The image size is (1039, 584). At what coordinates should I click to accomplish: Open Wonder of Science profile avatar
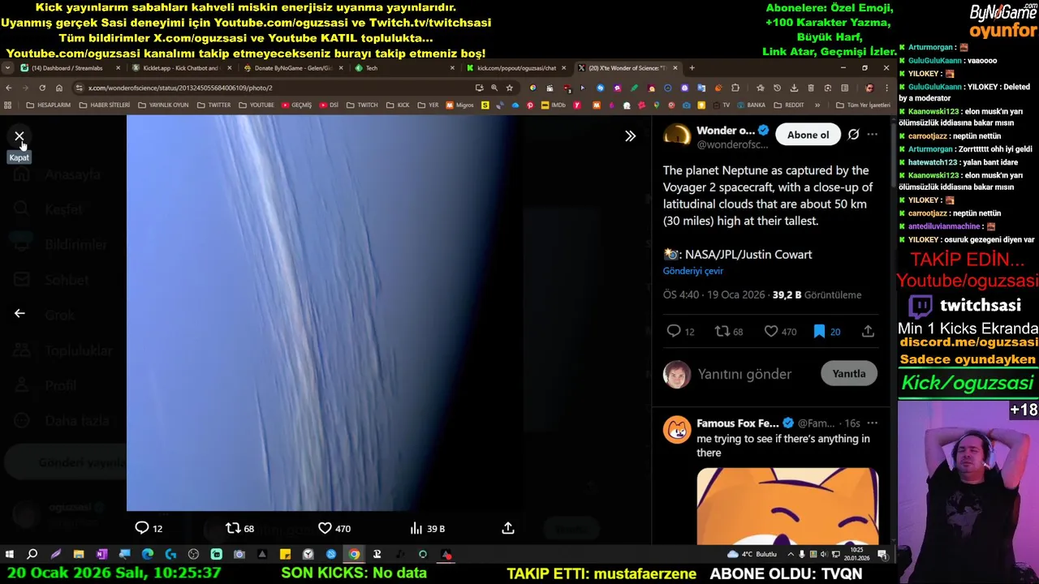[677, 135]
